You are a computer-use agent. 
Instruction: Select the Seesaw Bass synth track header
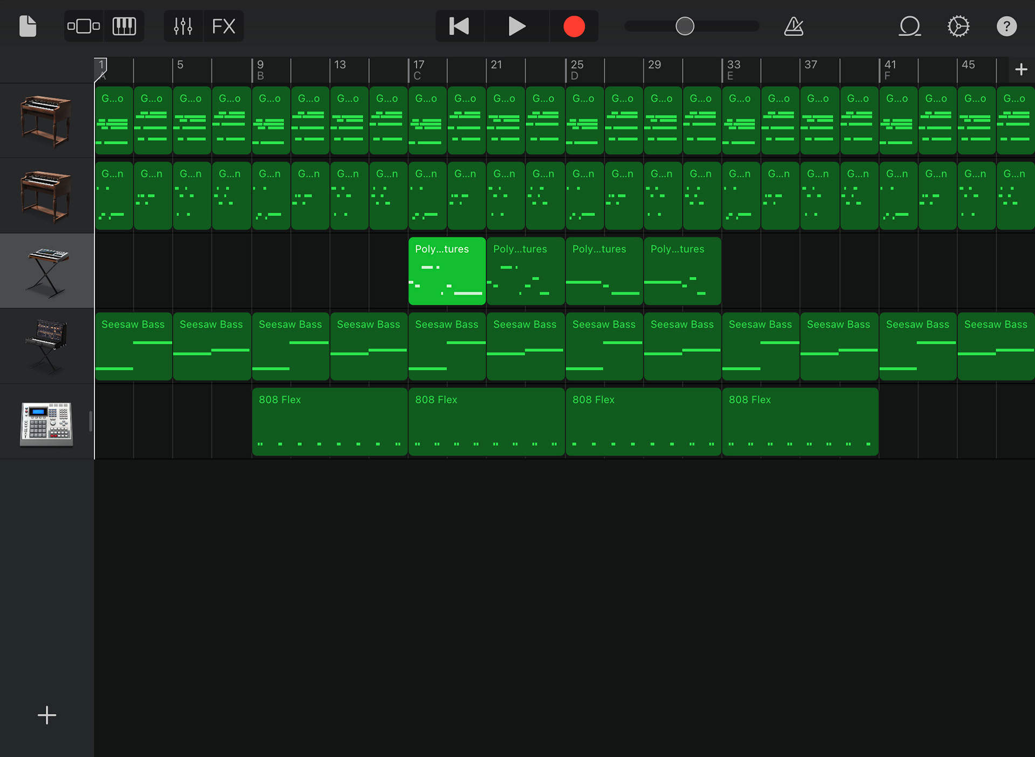click(47, 346)
